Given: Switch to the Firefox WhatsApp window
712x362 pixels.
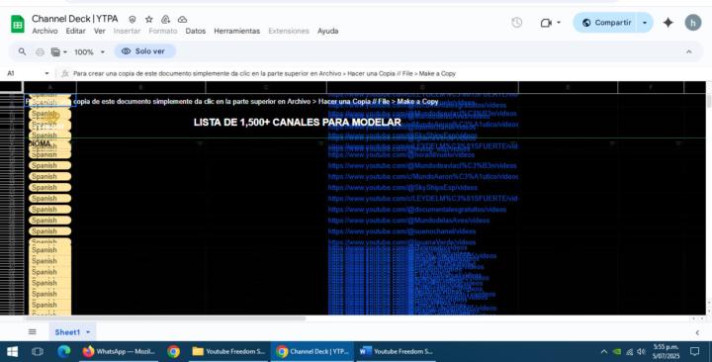Looking at the screenshot, I should pyautogui.click(x=120, y=351).
